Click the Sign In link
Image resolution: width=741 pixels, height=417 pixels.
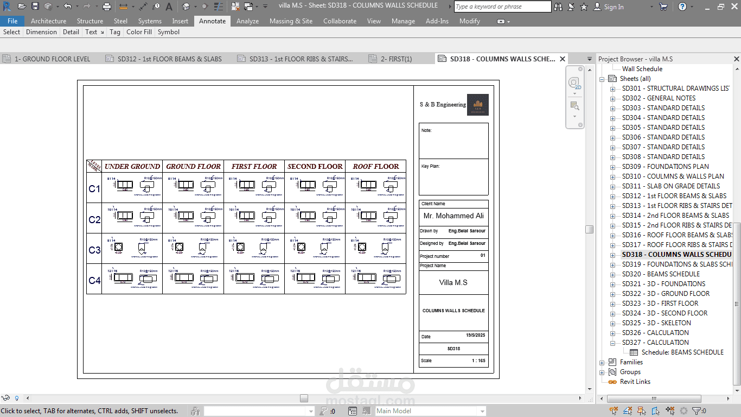point(614,7)
